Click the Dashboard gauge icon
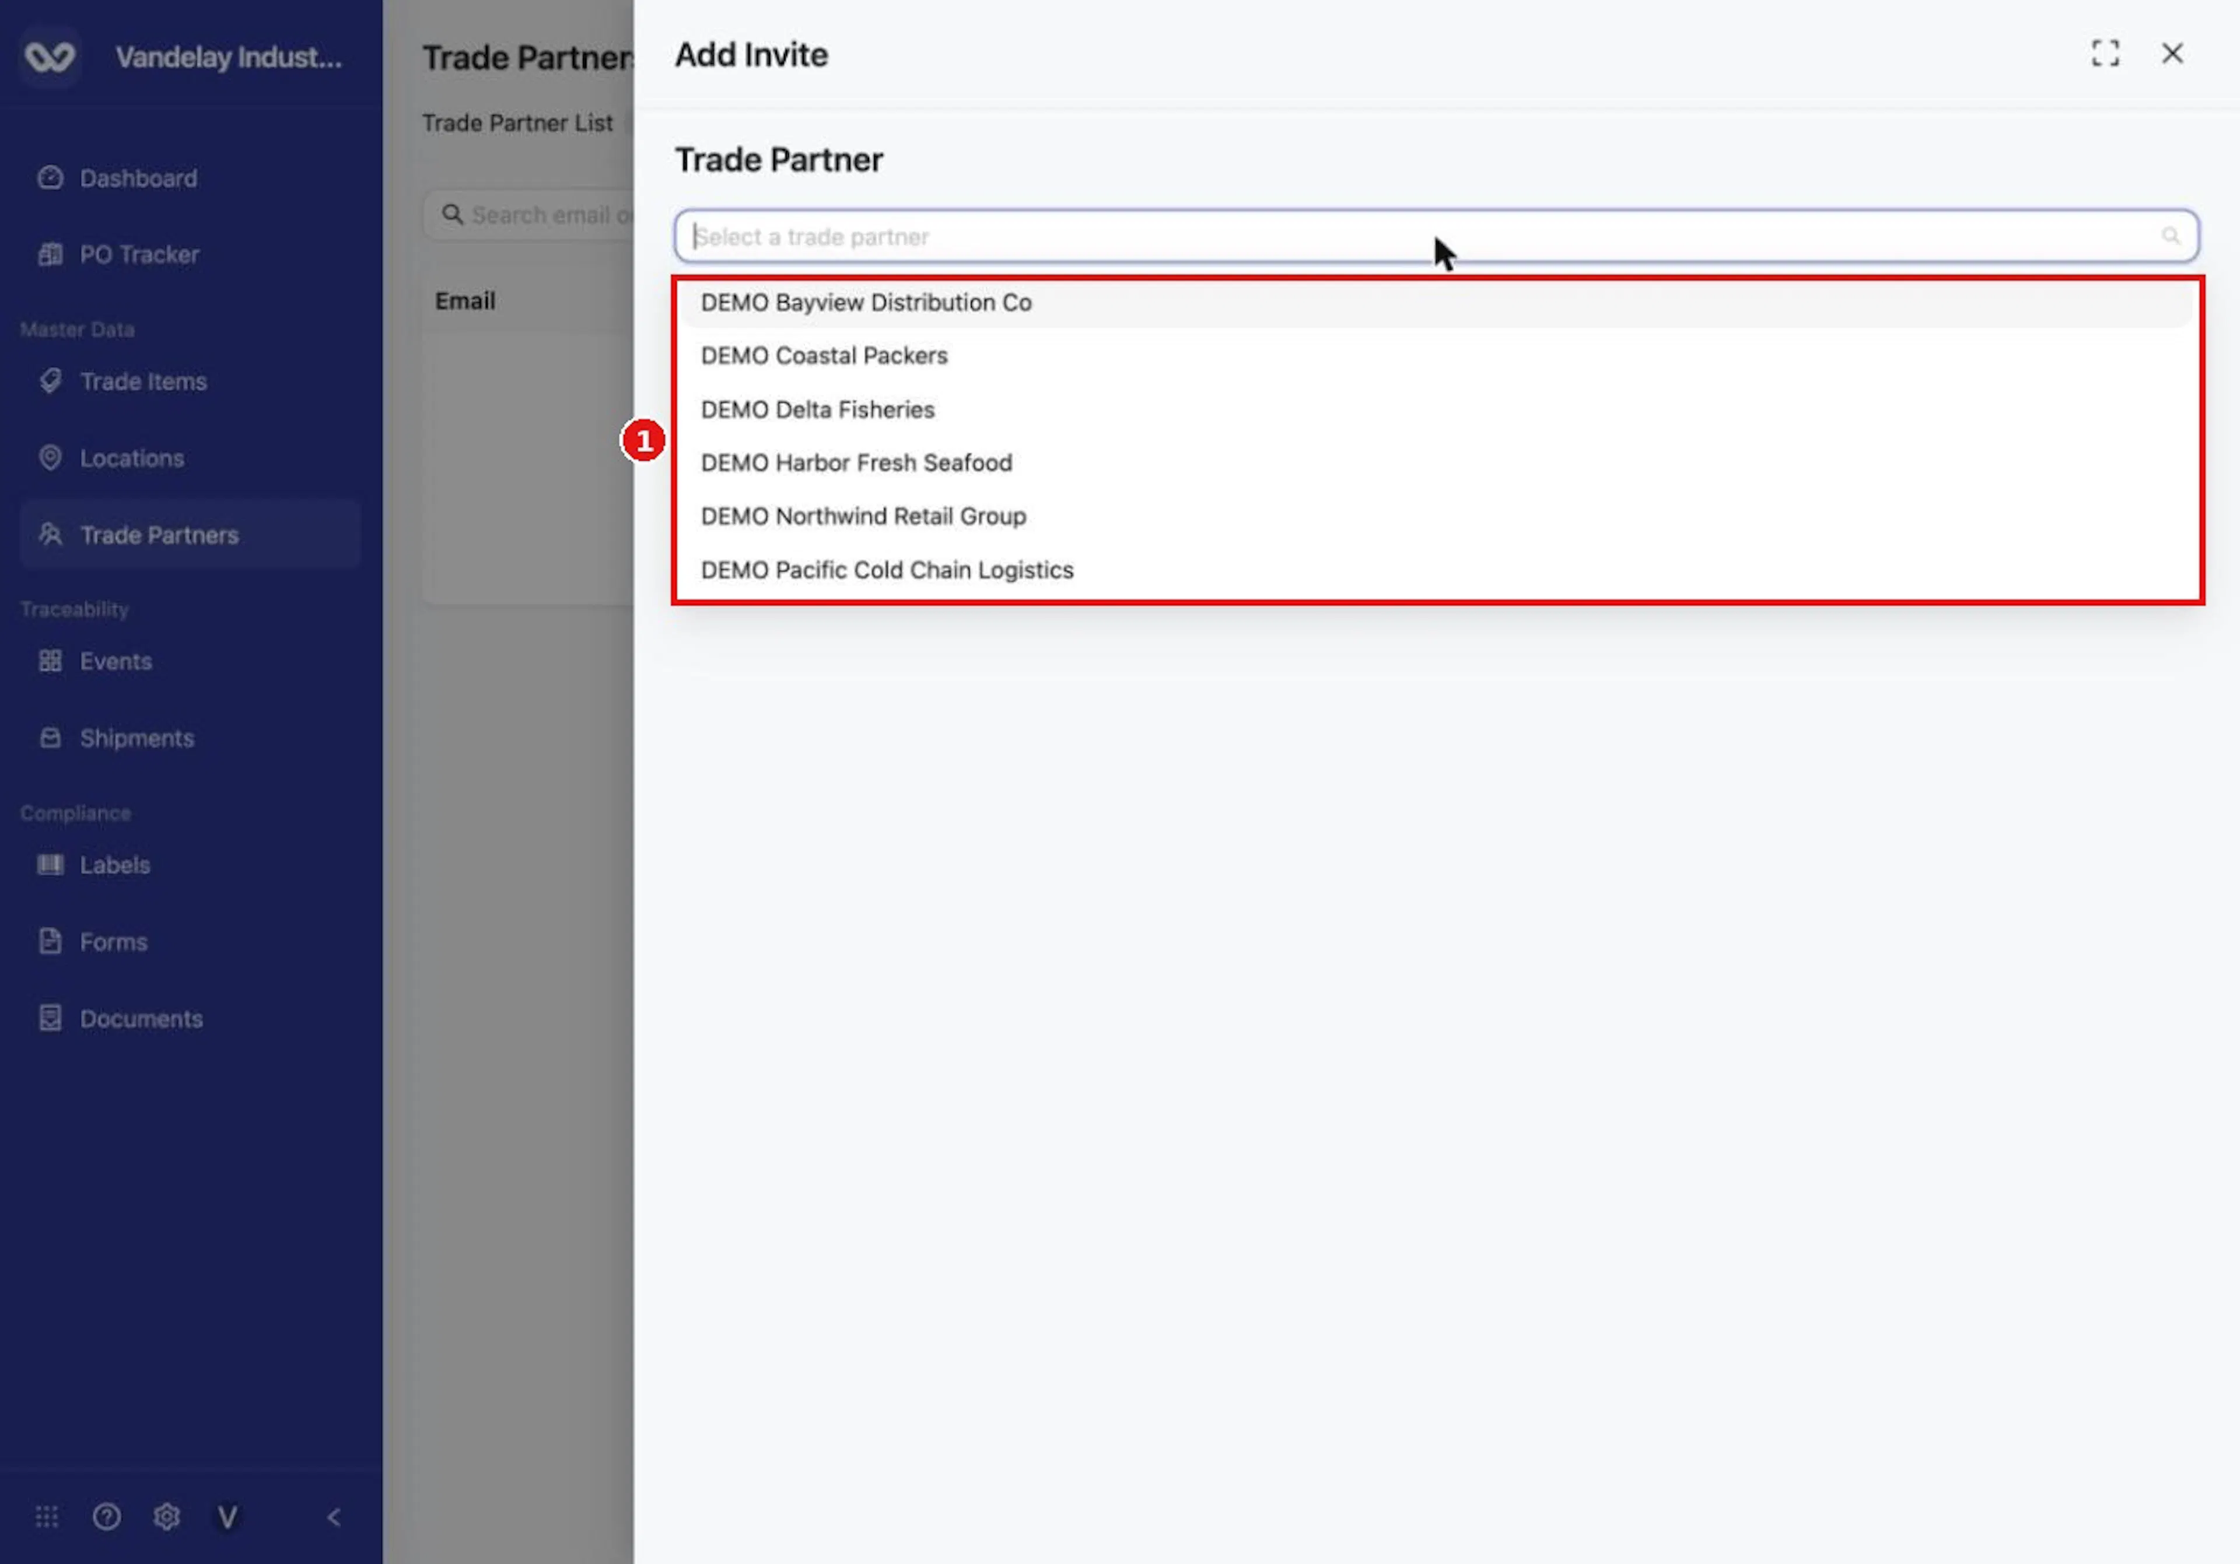 coord(50,178)
